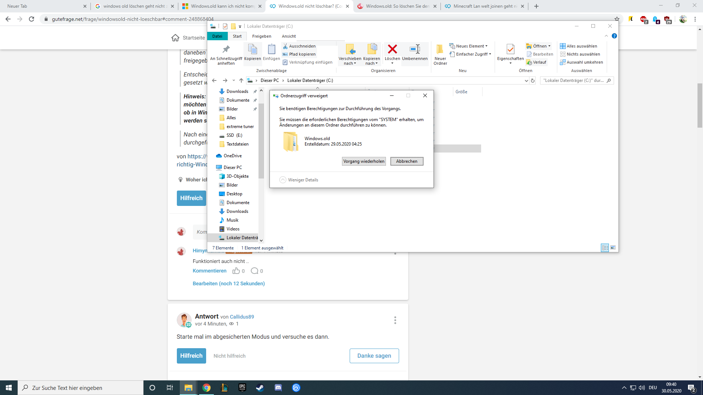Image resolution: width=703 pixels, height=395 pixels.
Task: Switch to details view icon in status bar
Action: 605,248
